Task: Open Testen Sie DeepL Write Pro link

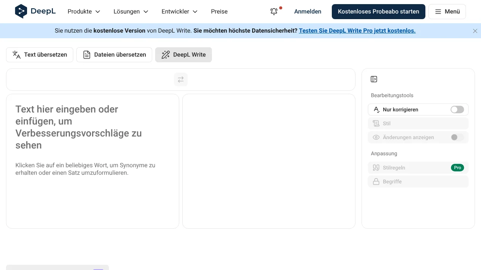Action: [357, 31]
